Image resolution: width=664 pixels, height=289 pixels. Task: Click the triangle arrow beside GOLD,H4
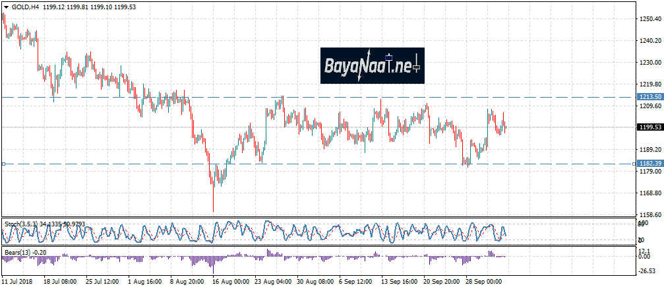pyautogui.click(x=5, y=6)
